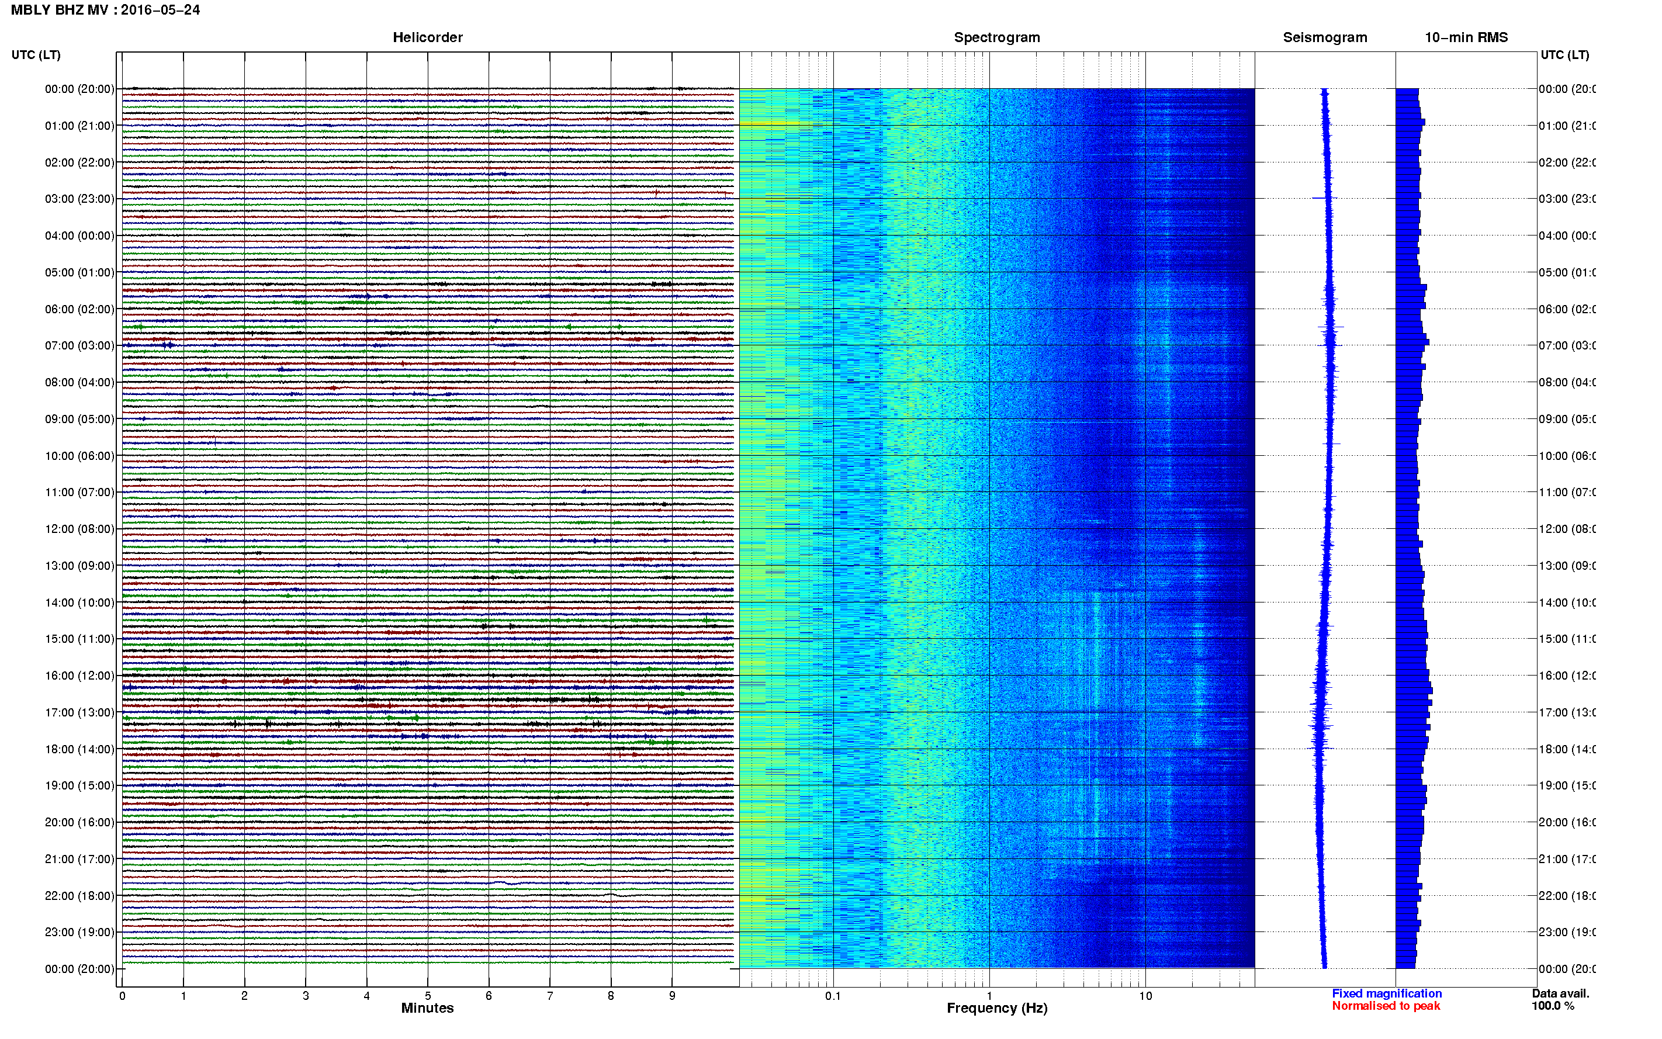Select the left 04:00 (00:00) time label
1662x1039 pixels.
pos(79,235)
